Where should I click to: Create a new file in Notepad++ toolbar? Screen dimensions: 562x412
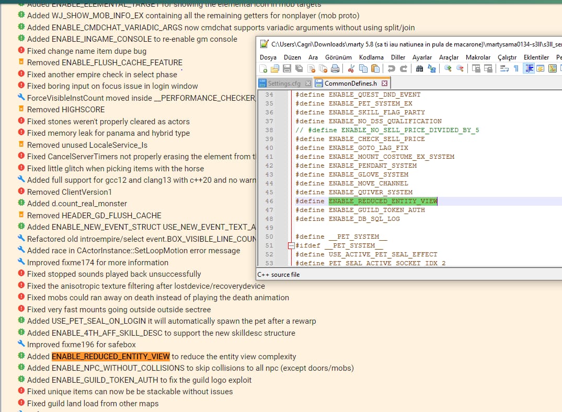(x=263, y=68)
